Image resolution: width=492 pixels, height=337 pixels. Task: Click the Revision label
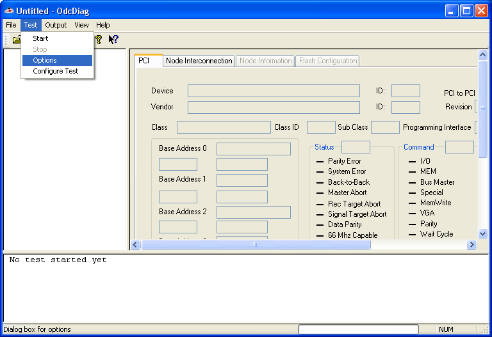coord(459,107)
